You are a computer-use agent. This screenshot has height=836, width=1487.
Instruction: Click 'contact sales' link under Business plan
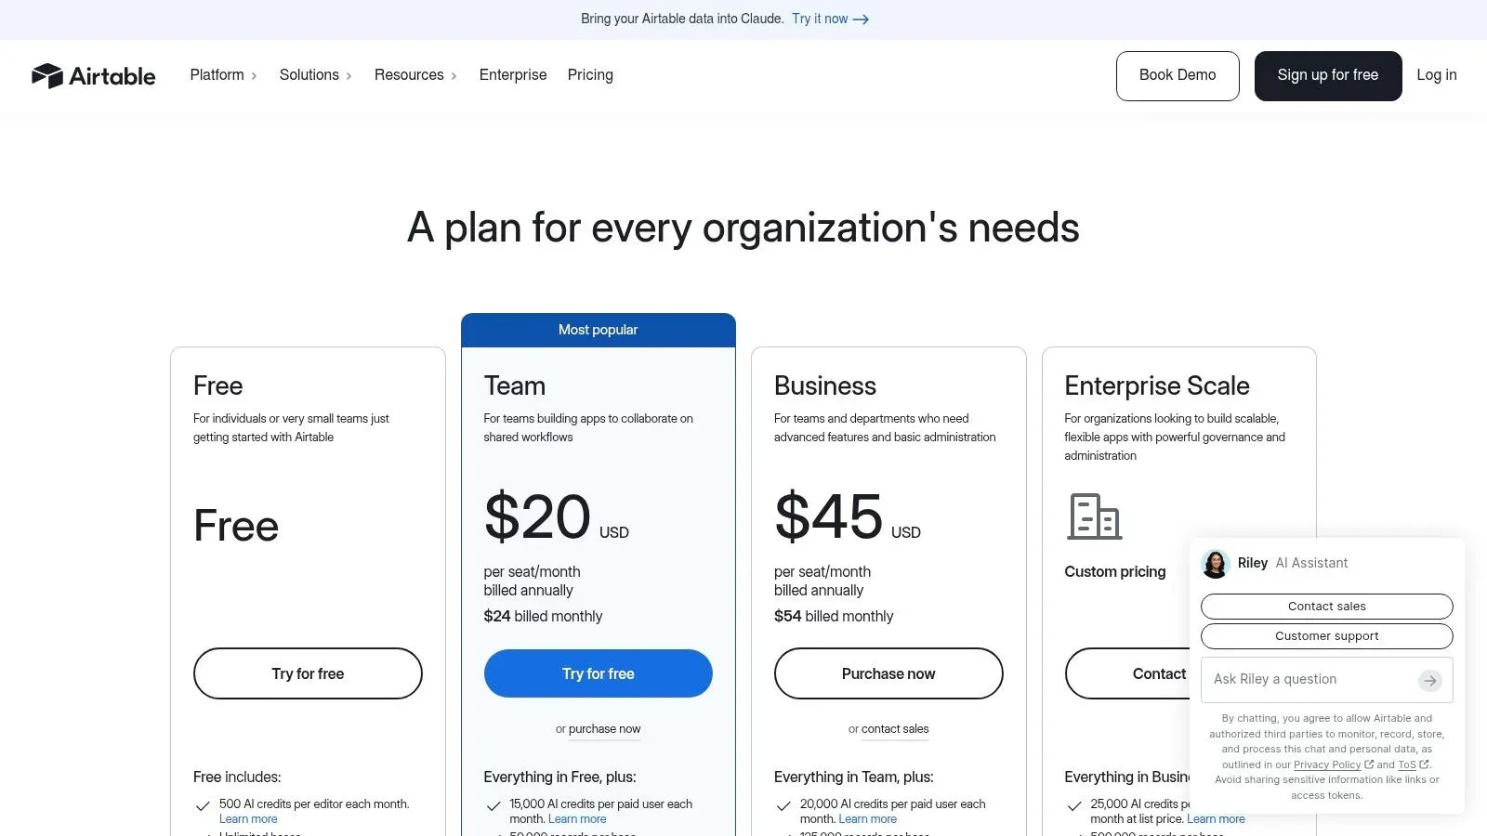pyautogui.click(x=895, y=729)
